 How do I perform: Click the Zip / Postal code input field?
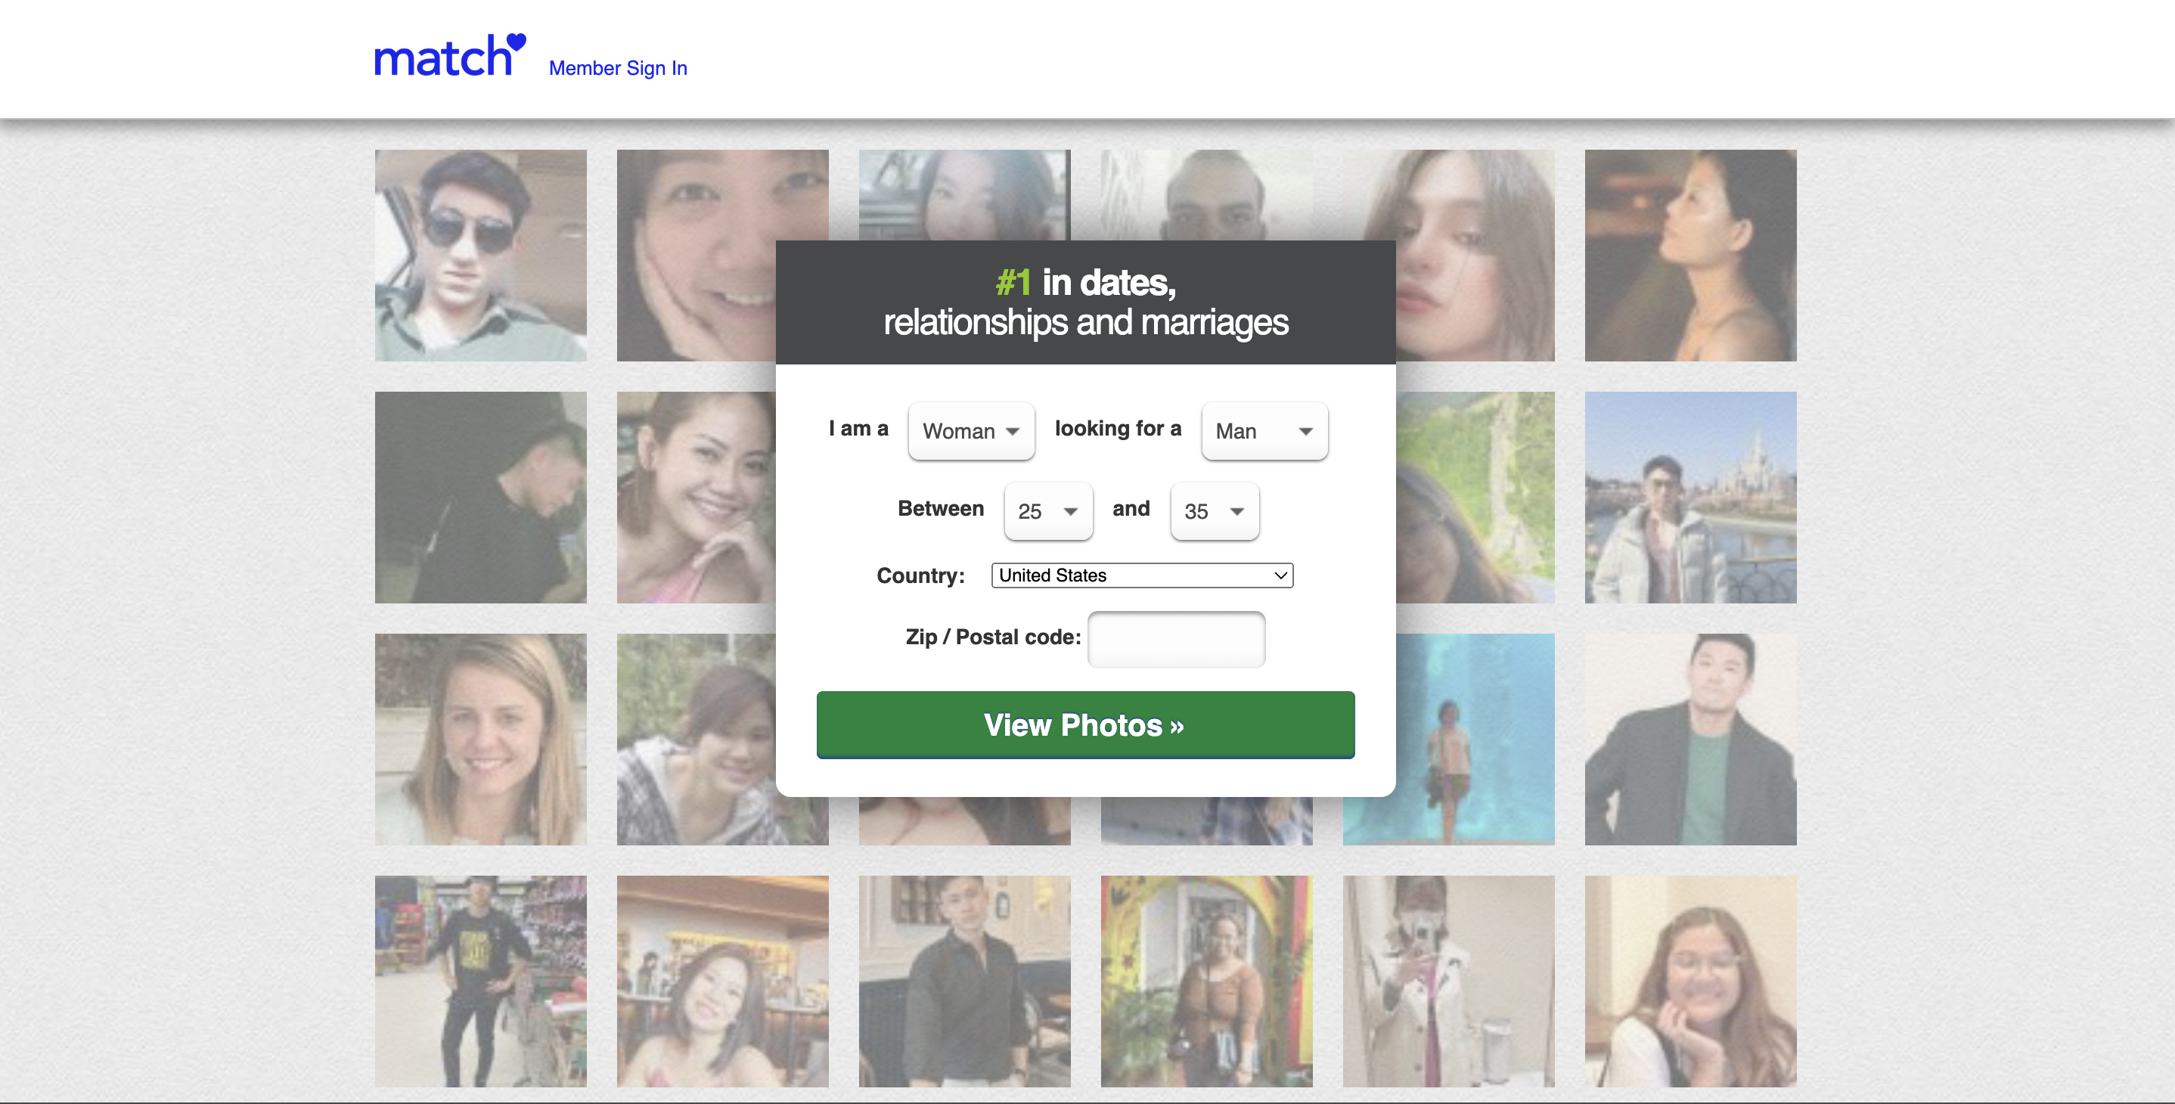click(x=1176, y=639)
